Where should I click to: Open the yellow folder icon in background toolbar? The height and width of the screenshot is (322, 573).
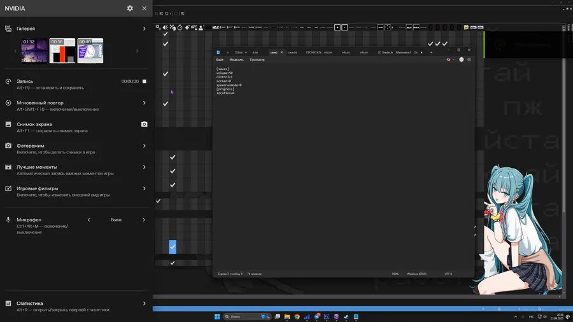(x=466, y=27)
